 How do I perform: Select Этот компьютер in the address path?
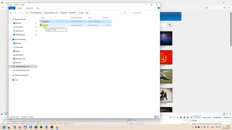click(36, 13)
